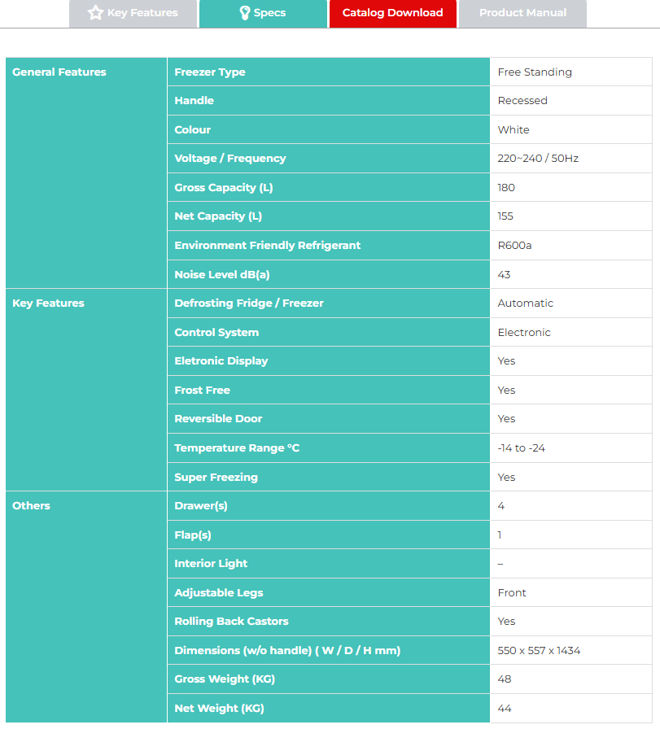This screenshot has height=729, width=660.
Task: Open the Catalog Download tab
Action: coord(392,13)
